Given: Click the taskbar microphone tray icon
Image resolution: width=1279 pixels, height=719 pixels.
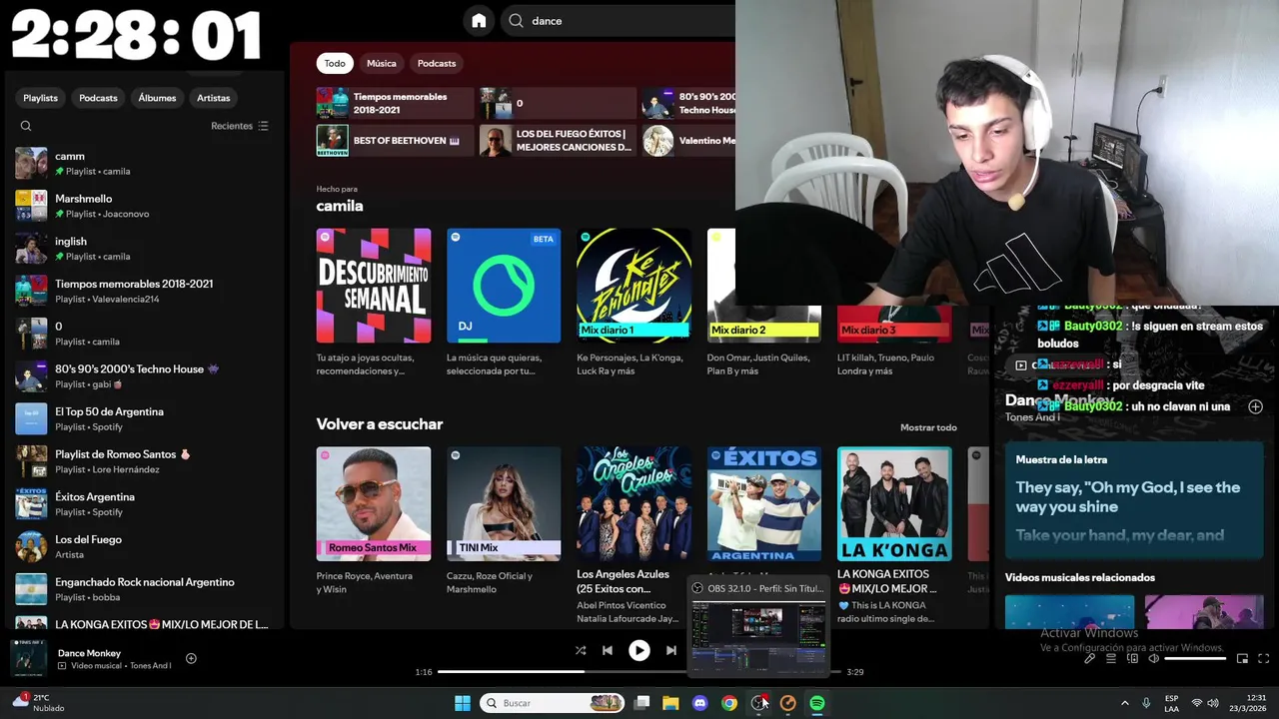Looking at the screenshot, I should (1146, 703).
